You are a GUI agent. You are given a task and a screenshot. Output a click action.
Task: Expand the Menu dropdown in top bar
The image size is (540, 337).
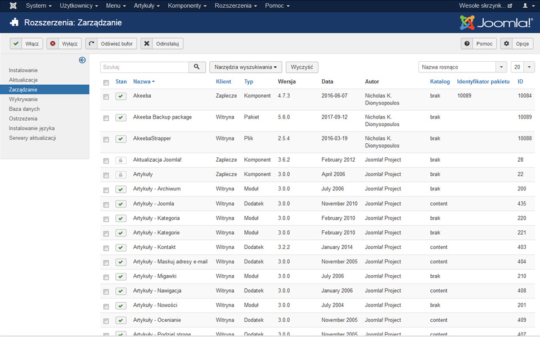coord(116,6)
